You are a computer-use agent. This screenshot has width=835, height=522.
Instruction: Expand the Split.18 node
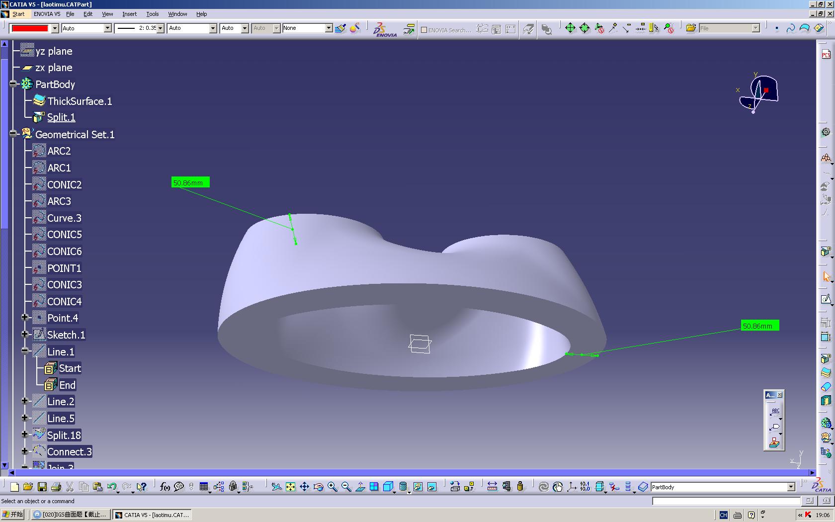(25, 434)
